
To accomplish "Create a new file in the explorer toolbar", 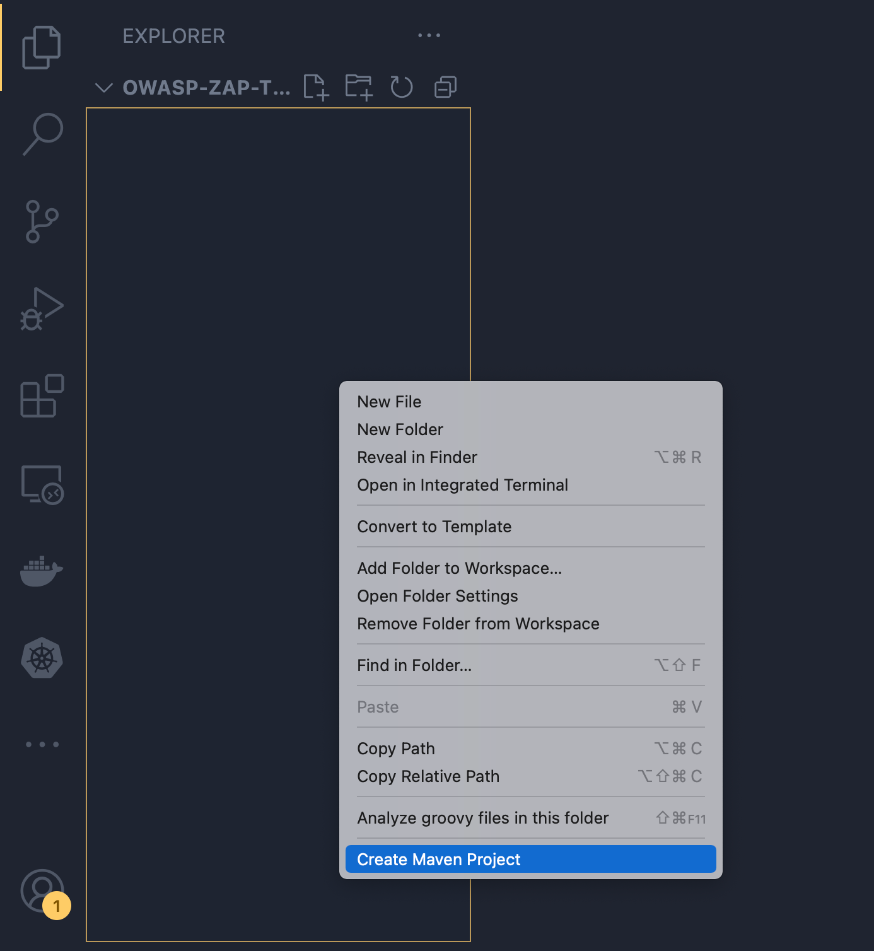I will 316,87.
